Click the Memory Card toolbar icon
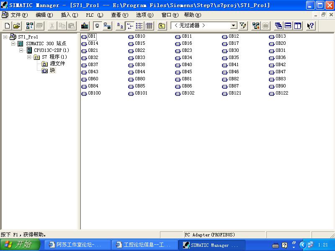The image size is (335, 251). 39,26
